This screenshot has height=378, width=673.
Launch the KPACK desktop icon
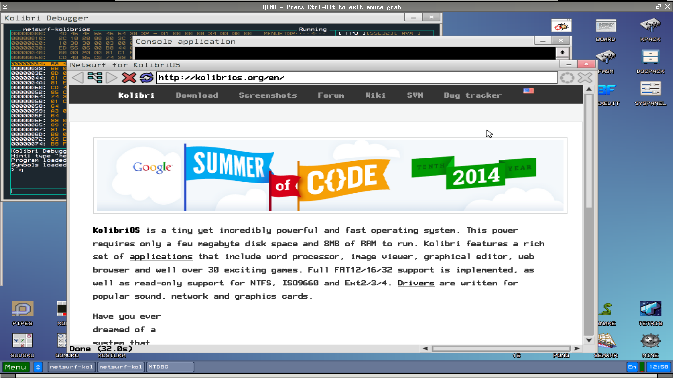(x=650, y=29)
